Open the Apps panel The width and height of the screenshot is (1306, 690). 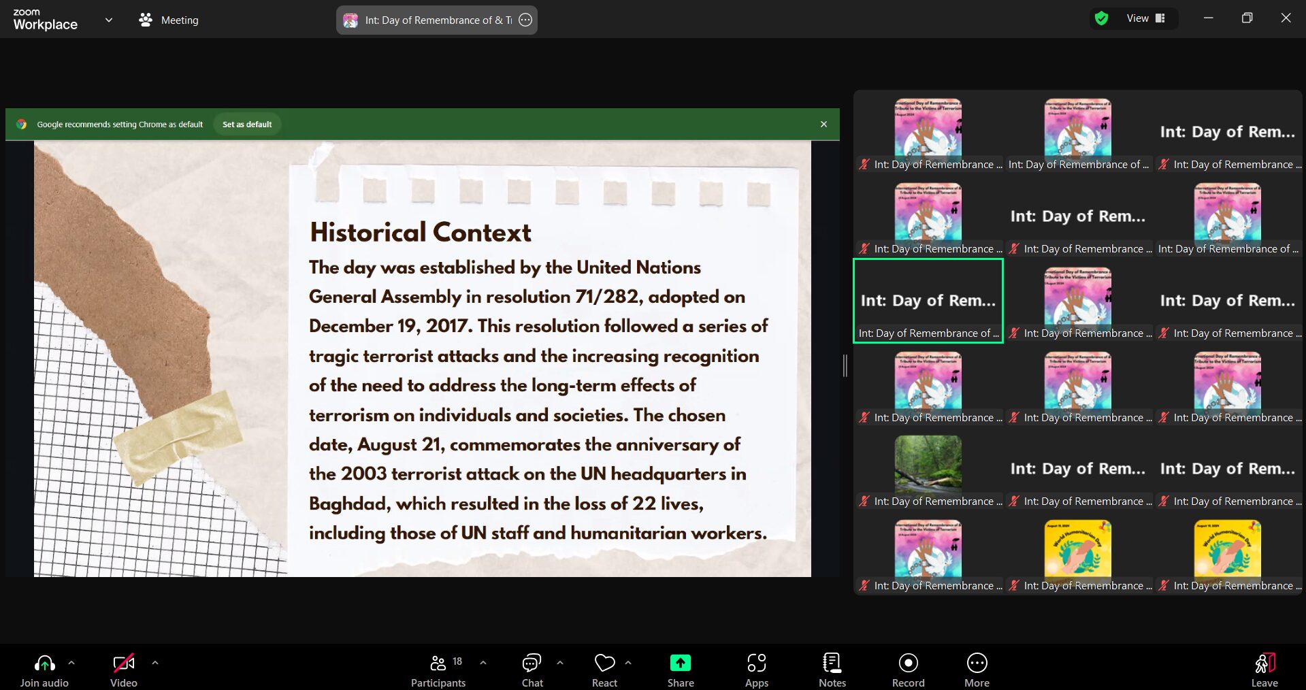click(756, 670)
